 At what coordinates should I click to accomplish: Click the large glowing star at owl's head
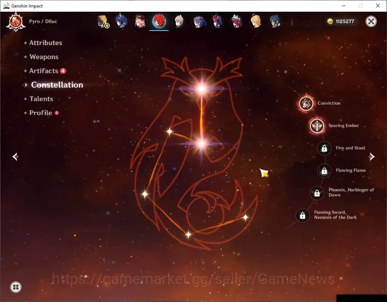202,89
